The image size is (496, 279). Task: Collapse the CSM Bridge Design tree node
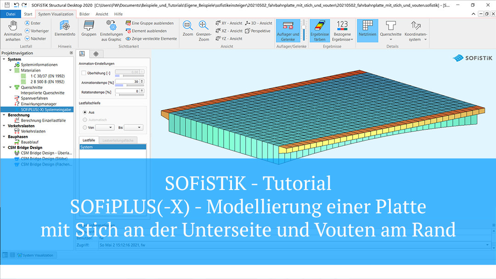3,147
